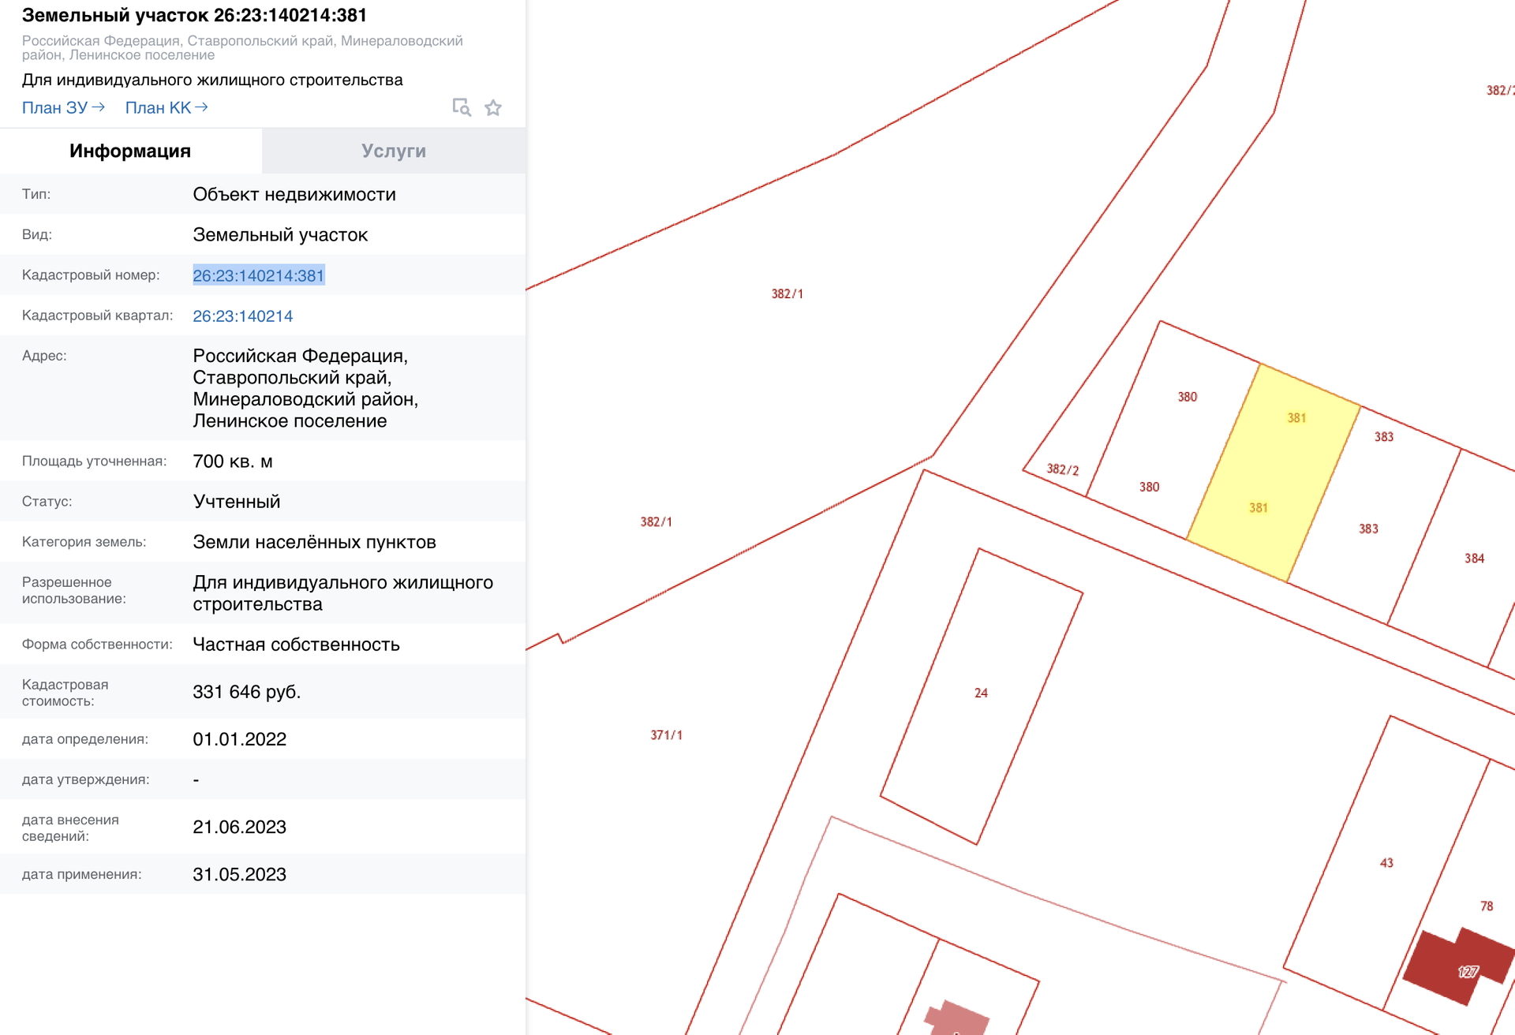
Task: Select parcel 384 on the map
Action: tap(1474, 559)
